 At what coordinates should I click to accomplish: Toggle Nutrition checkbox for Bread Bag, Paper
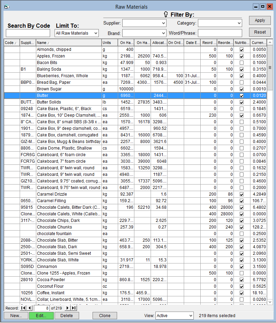242,82
